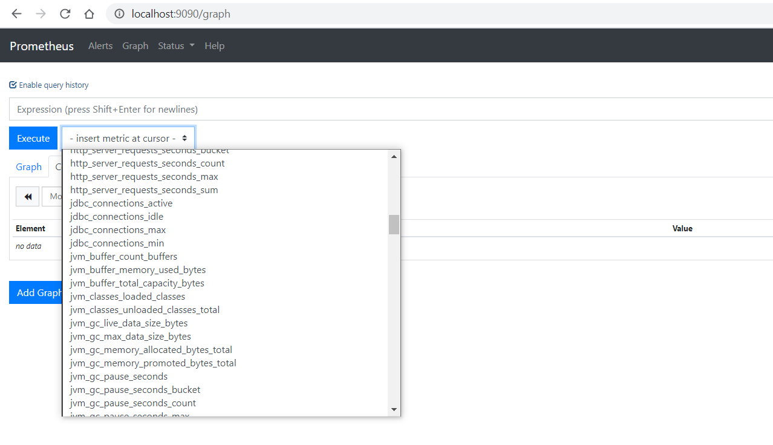
Task: Expand the Status menu in navbar
Action: (x=176, y=46)
